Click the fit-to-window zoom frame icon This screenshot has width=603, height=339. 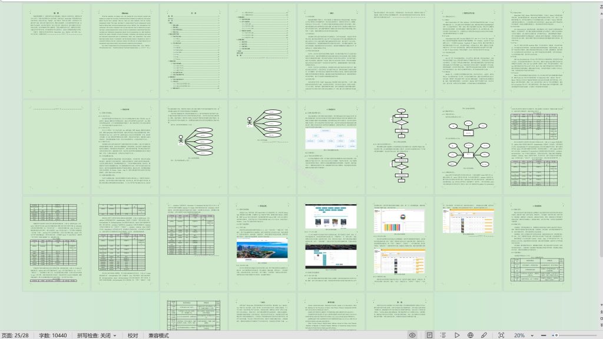pos(501,335)
